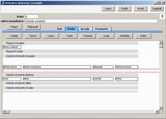This screenshot has width=166, height=119.
Task: Select the Kategorija label box
Action: [x=103, y=67]
